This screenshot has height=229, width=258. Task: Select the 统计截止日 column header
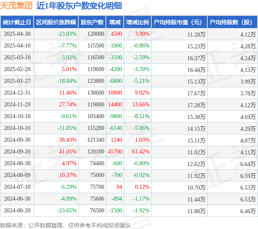pyautogui.click(x=17, y=22)
